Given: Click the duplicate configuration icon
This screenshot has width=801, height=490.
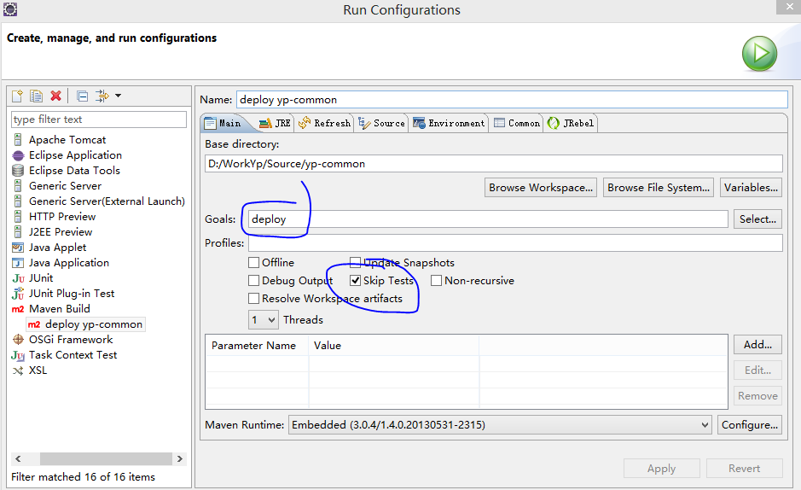Looking at the screenshot, I should [37, 96].
